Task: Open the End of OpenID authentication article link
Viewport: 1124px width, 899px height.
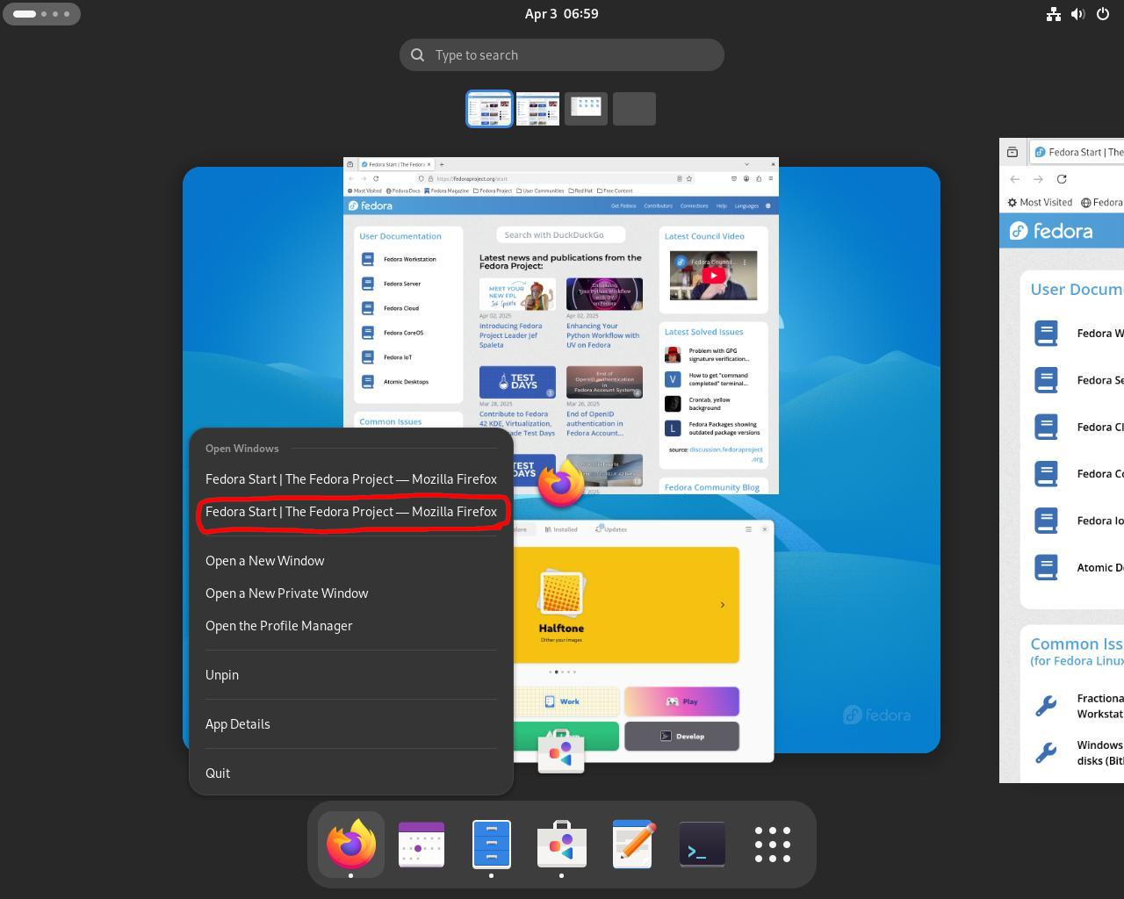Action: (x=595, y=423)
